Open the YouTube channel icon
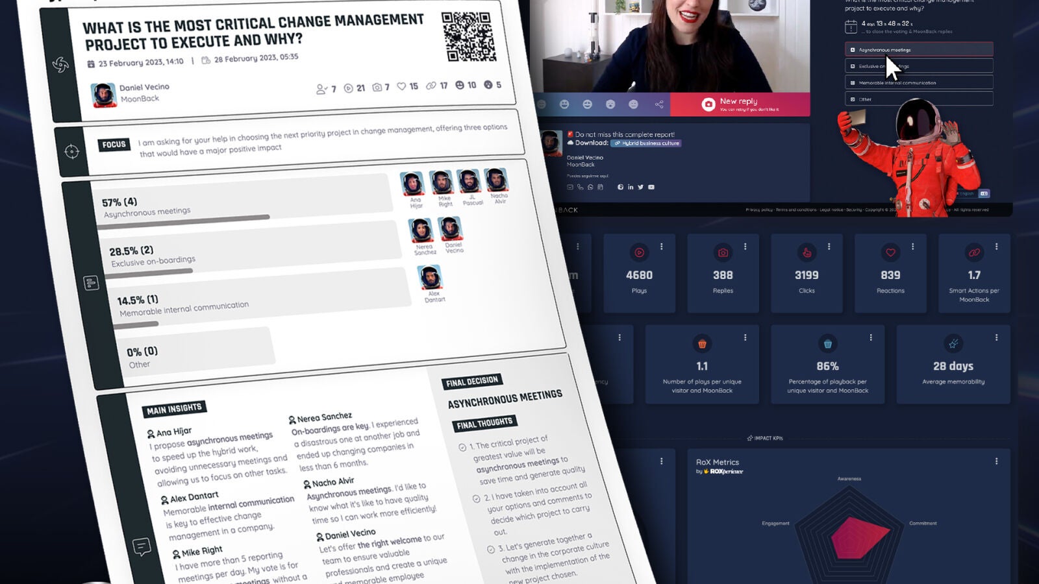The height and width of the screenshot is (584, 1039). tap(651, 188)
